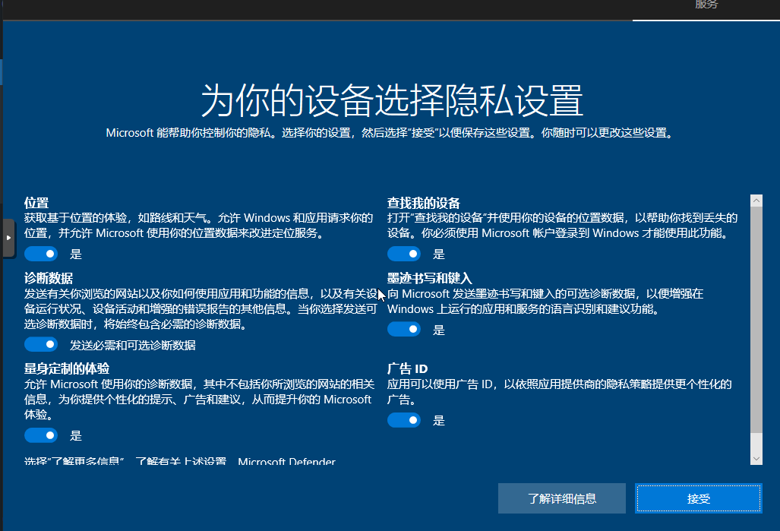This screenshot has height=531, width=780.
Task: Disable the 诊断数据 toggle switch
Action: tap(41, 345)
